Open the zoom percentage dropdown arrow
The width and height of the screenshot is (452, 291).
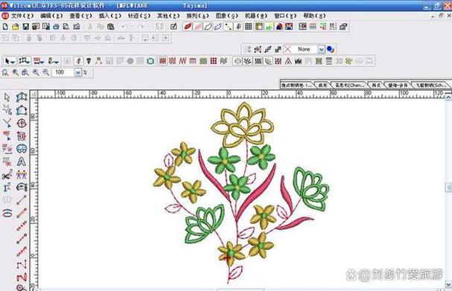coord(78,72)
